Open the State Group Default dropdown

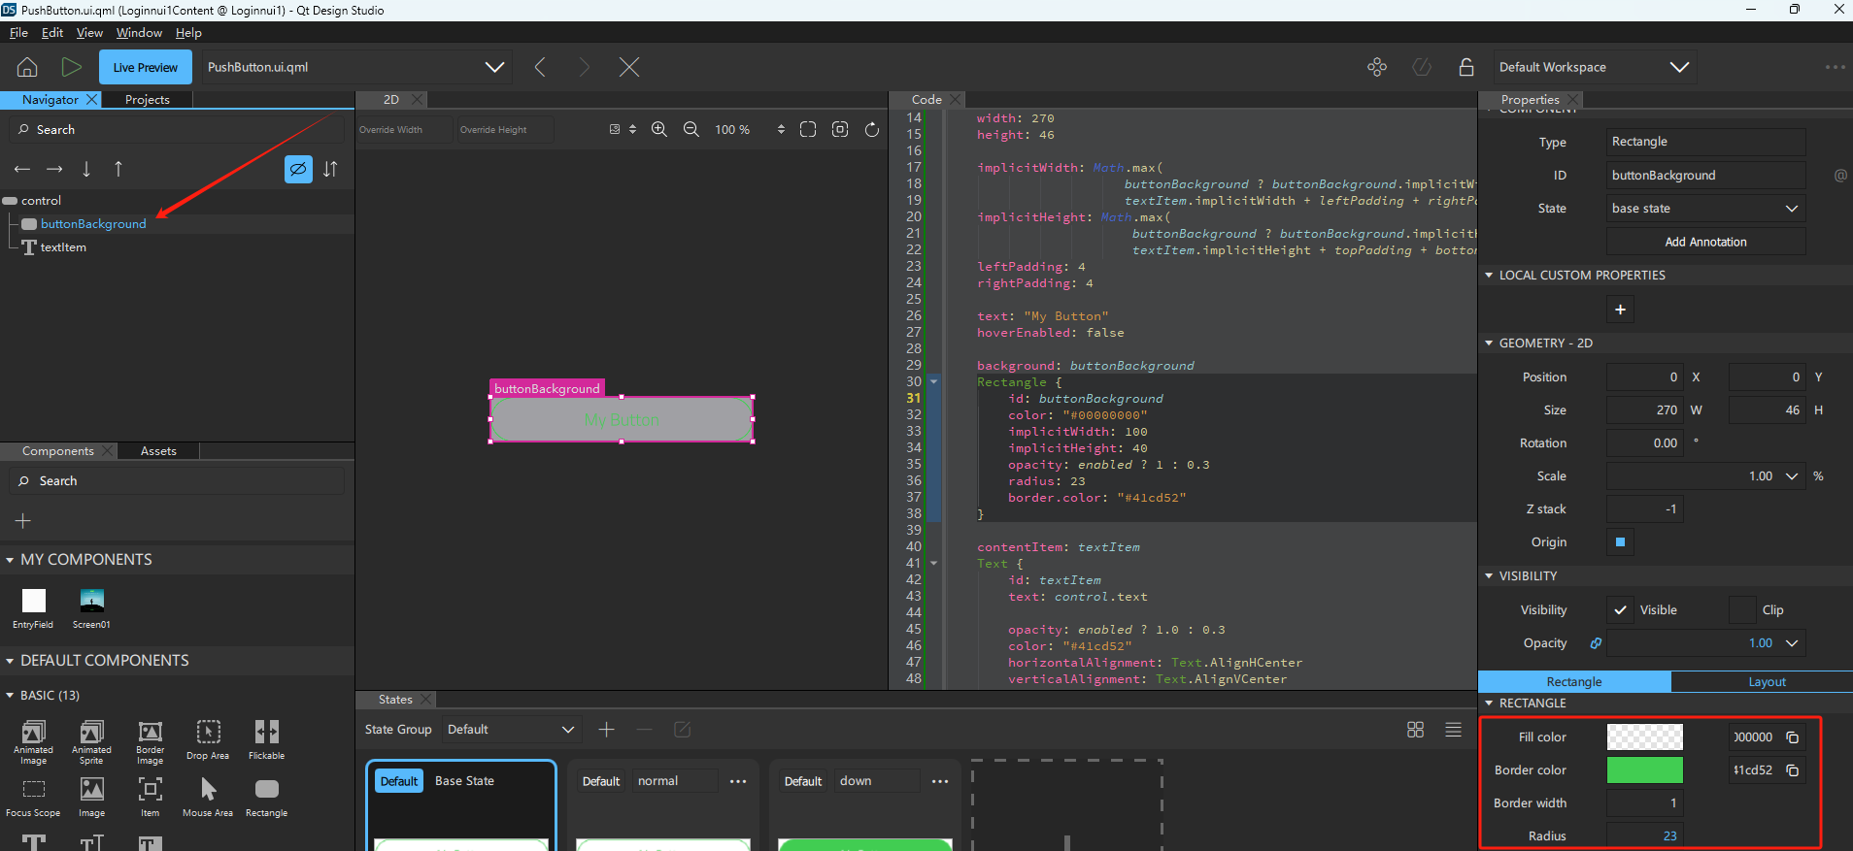tap(511, 730)
